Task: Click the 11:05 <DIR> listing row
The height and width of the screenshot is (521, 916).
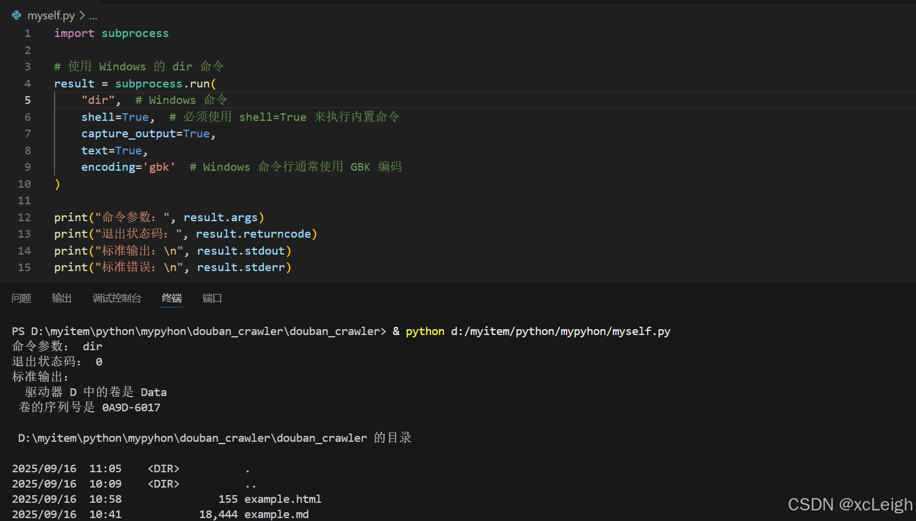Action: tap(131, 469)
